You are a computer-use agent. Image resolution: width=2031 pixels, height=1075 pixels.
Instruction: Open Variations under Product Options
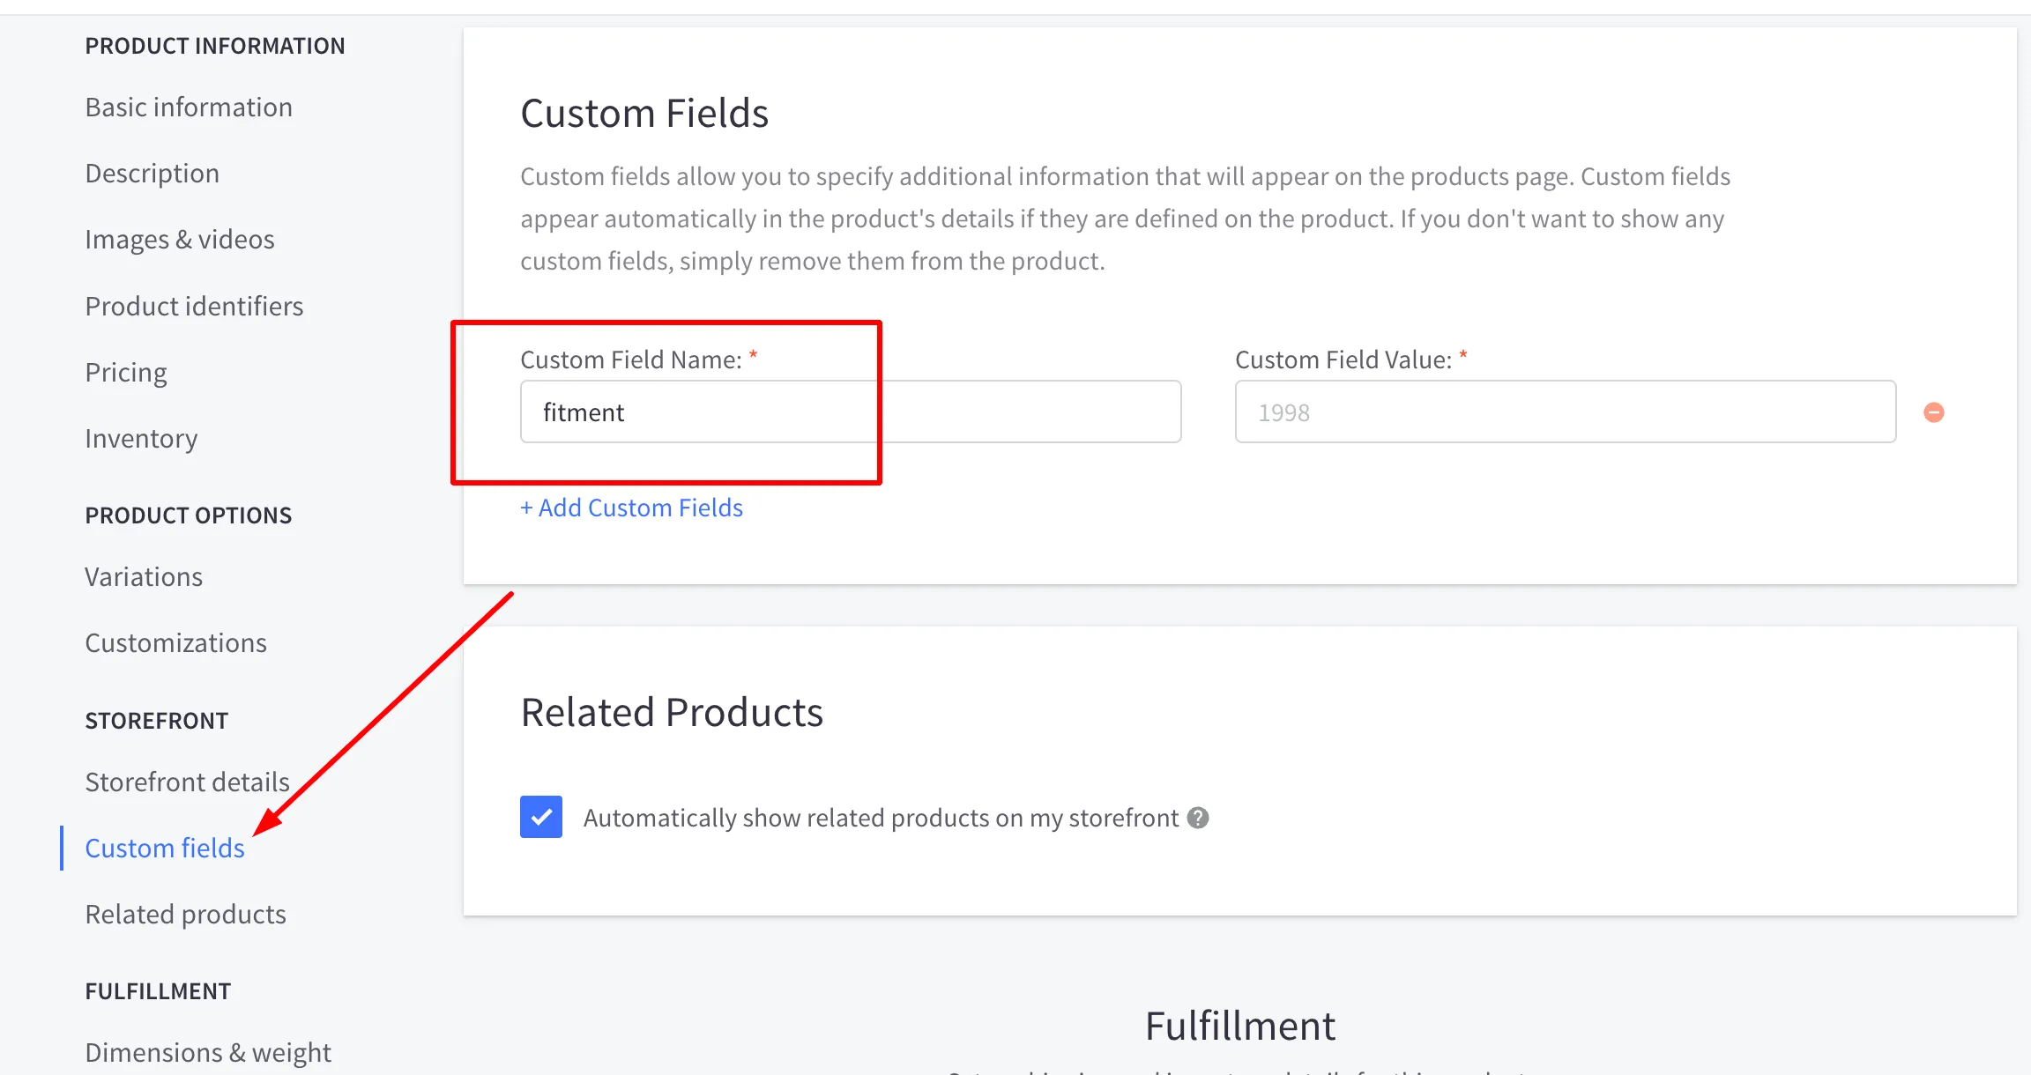[144, 577]
